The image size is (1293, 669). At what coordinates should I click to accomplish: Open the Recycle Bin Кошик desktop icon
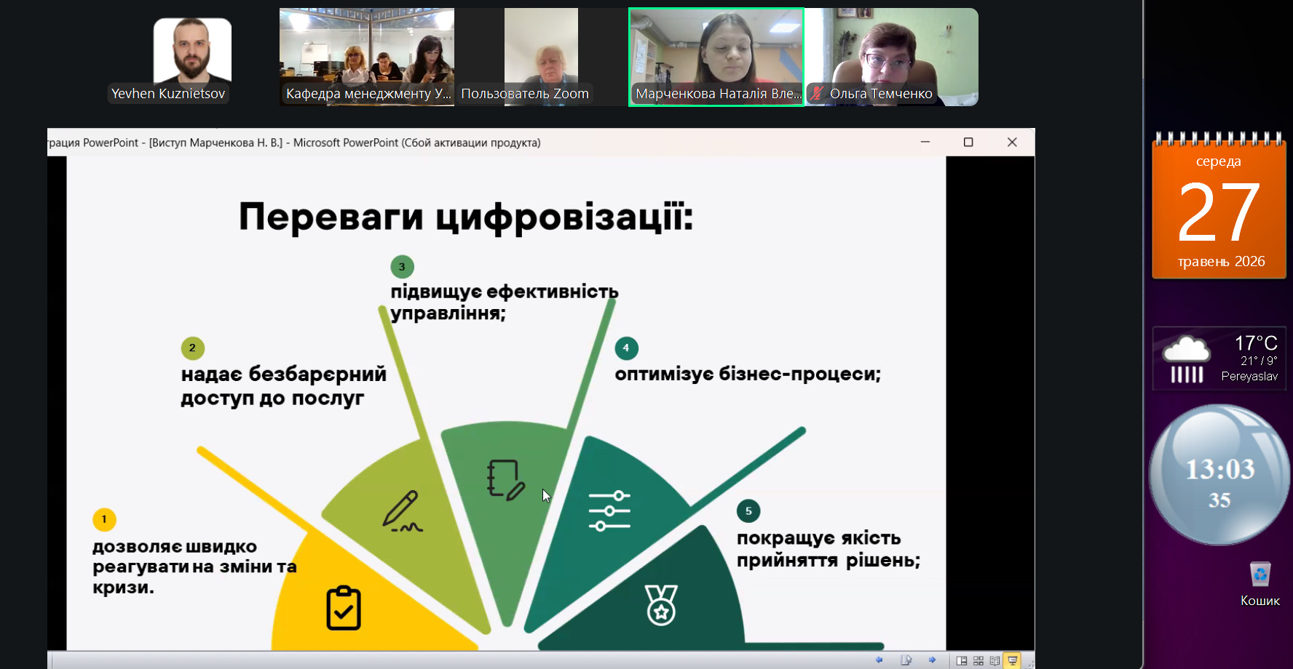click(1260, 583)
